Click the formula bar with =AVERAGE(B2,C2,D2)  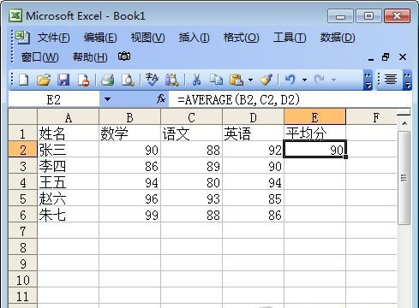tap(289, 99)
